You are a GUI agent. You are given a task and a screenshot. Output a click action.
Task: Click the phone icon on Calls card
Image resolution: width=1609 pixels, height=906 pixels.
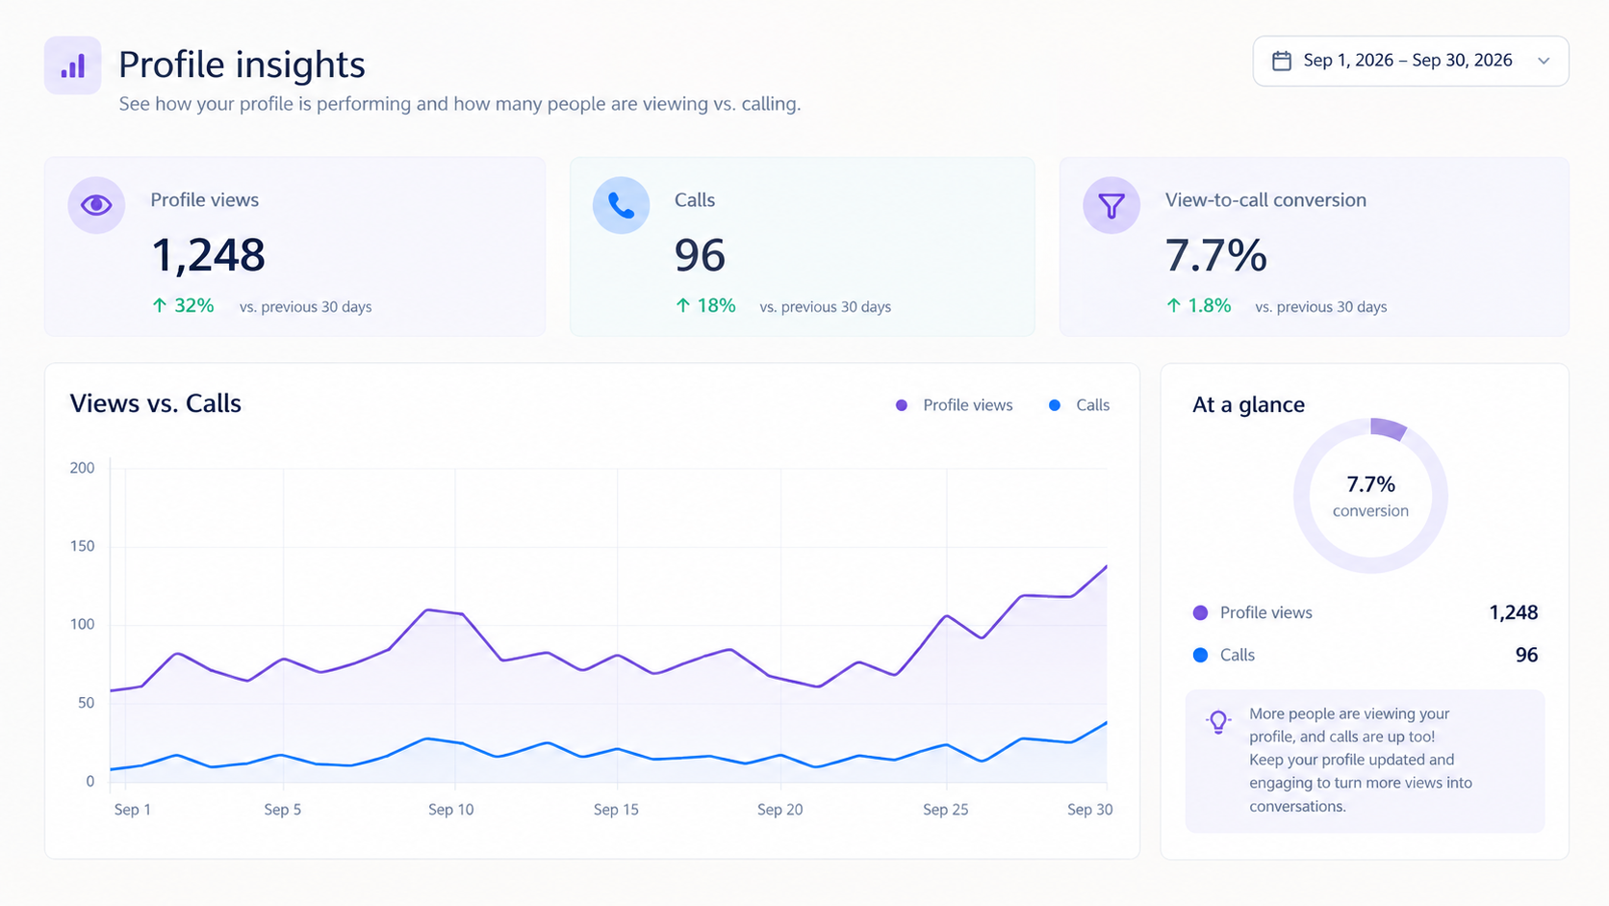click(622, 205)
